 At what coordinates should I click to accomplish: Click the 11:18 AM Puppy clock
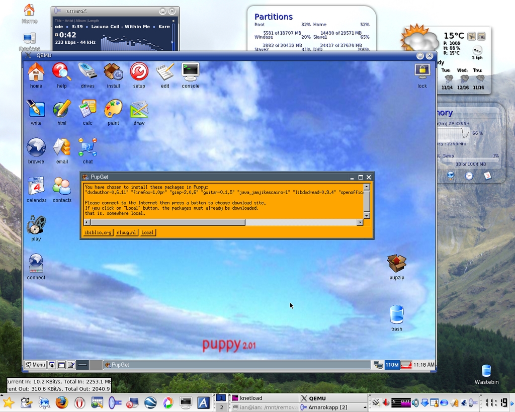[423, 365]
